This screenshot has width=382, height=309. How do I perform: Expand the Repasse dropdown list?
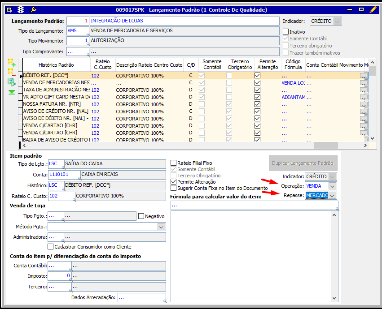(332, 195)
